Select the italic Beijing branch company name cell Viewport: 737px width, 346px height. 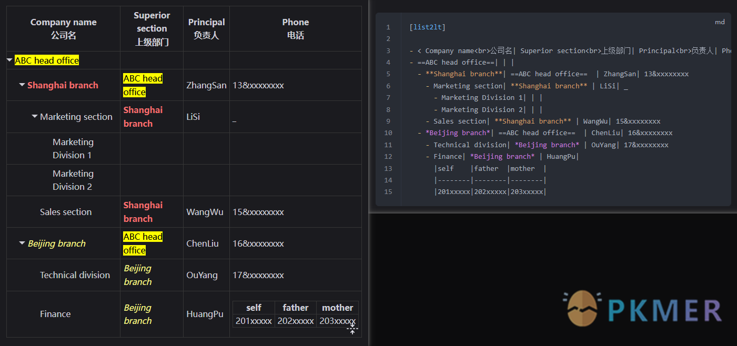pos(56,243)
